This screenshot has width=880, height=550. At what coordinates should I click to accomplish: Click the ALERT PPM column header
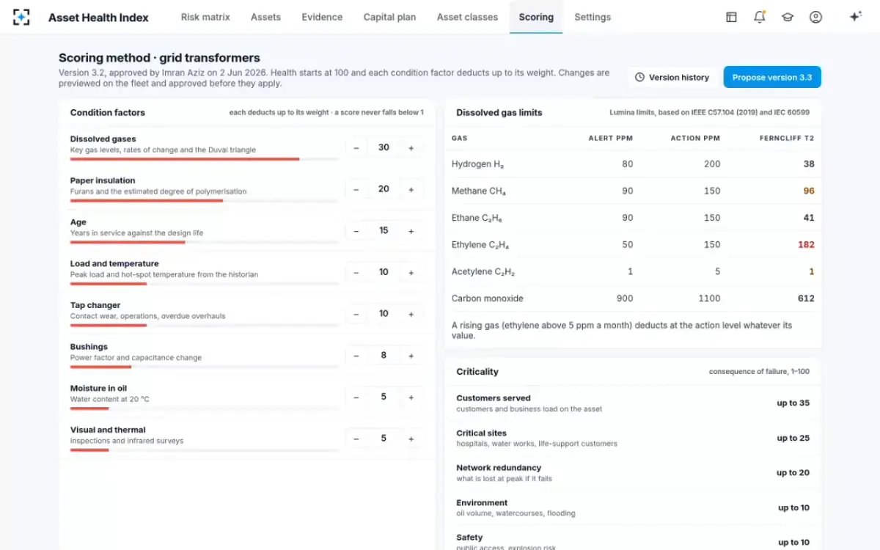610,138
